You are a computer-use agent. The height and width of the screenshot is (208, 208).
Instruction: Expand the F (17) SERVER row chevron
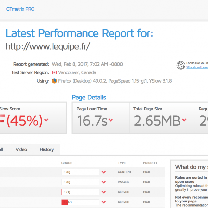click(x=104, y=202)
